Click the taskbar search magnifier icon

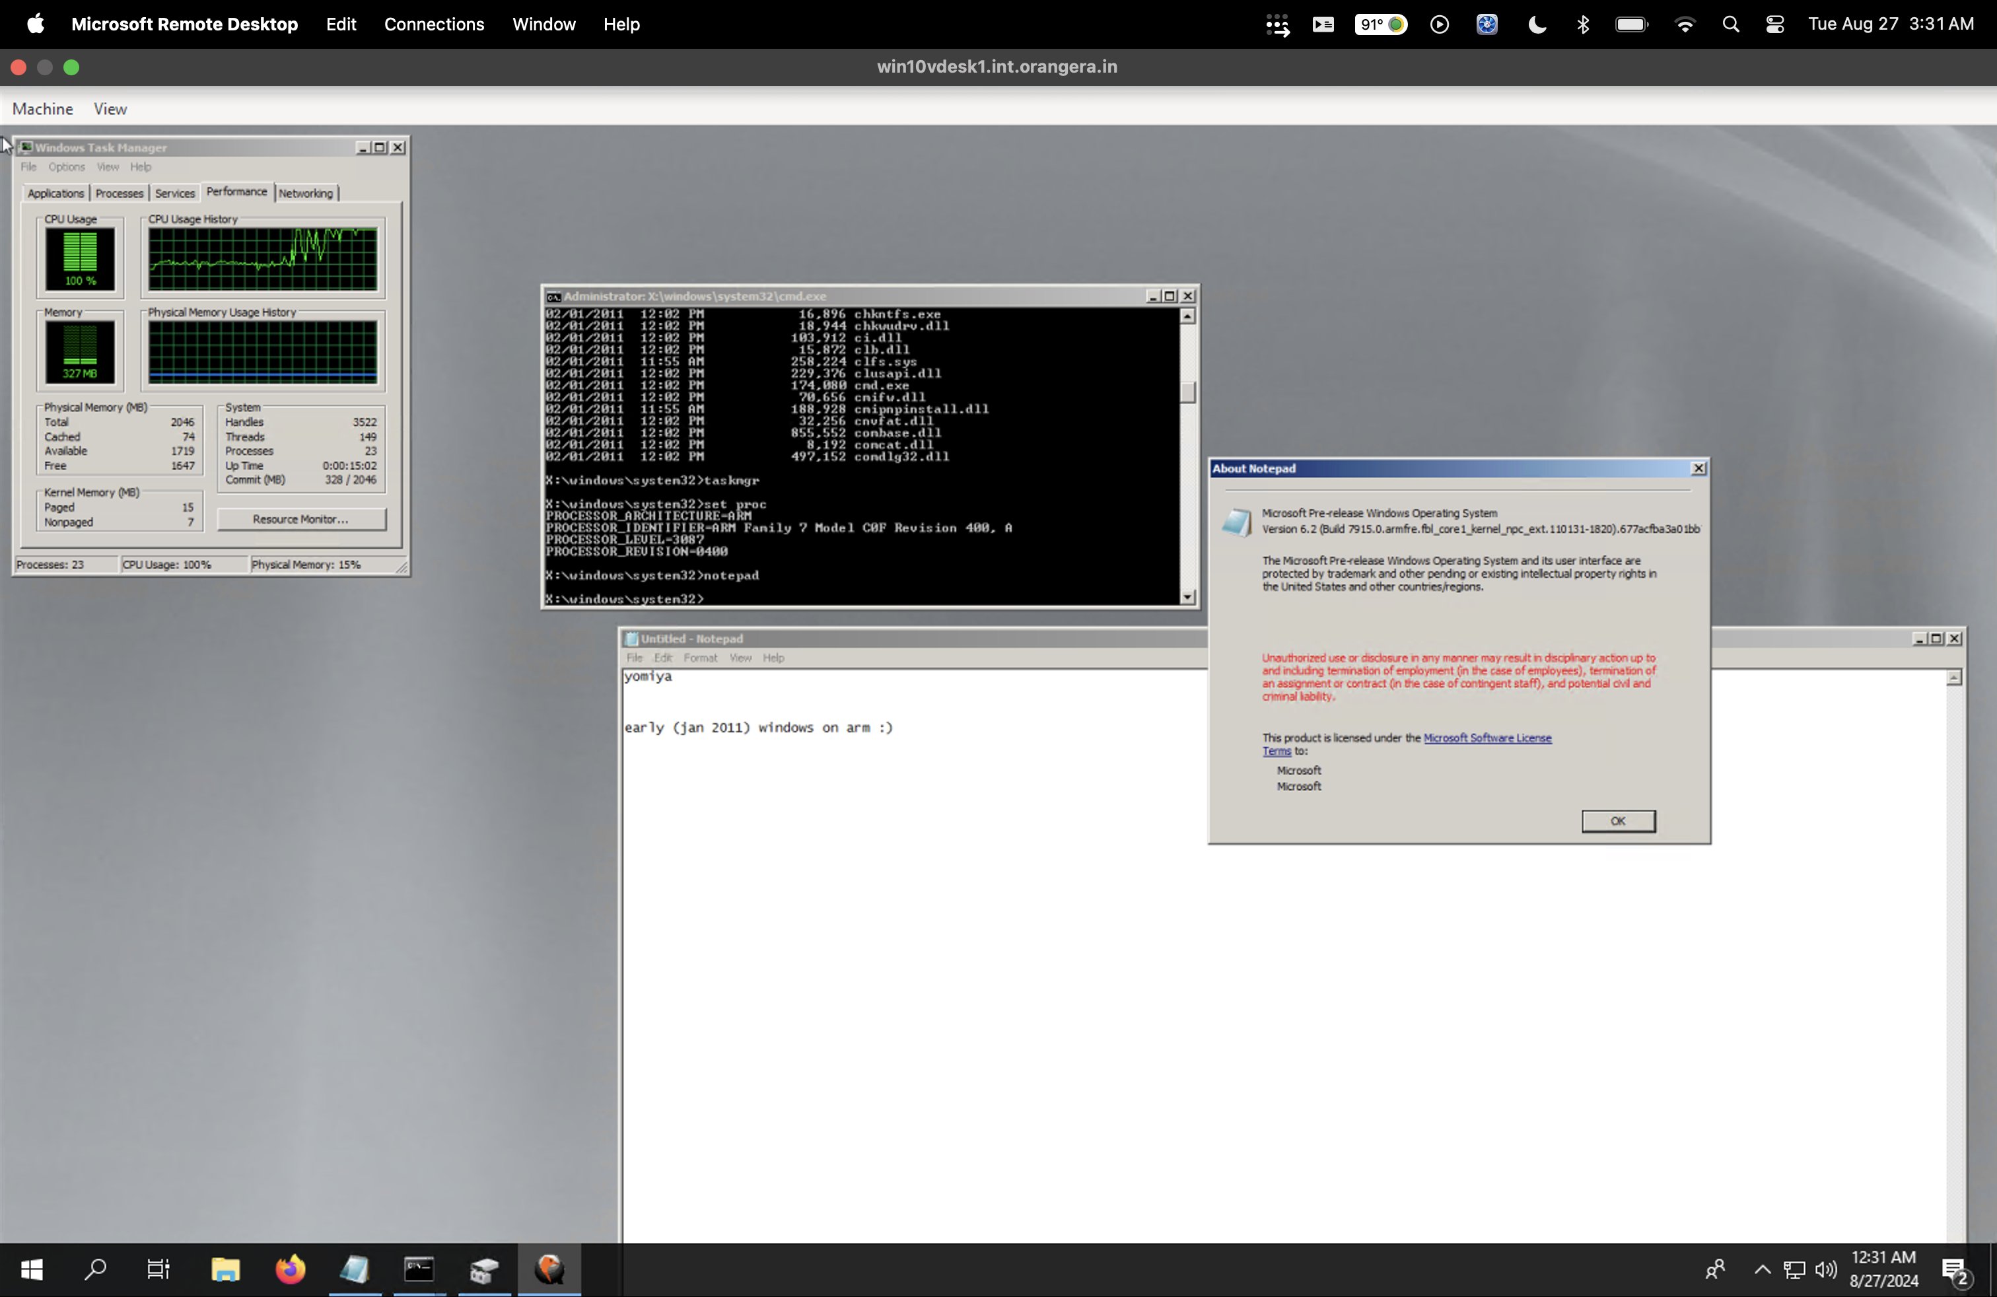coord(96,1269)
